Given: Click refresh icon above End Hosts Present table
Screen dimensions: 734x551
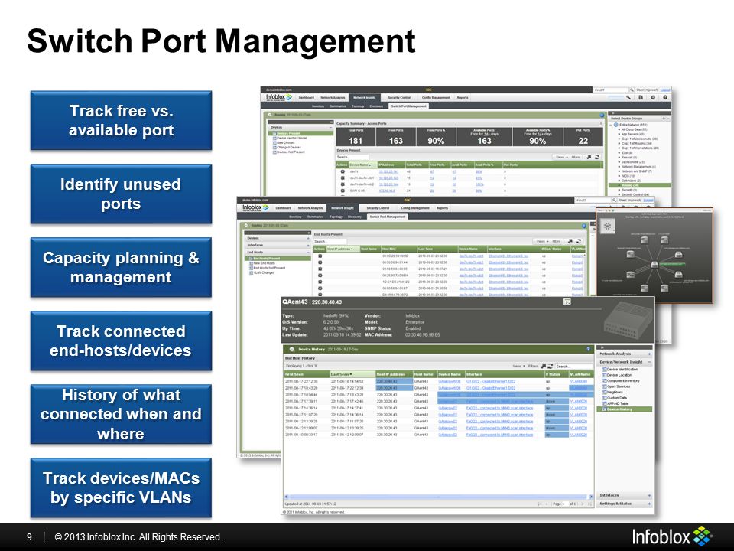Looking at the screenshot, I should [x=579, y=241].
